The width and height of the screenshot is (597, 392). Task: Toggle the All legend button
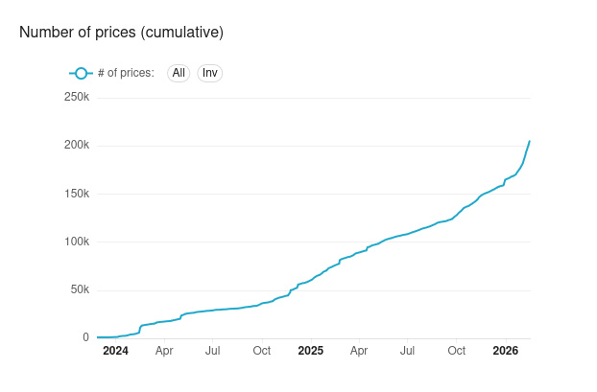point(179,73)
